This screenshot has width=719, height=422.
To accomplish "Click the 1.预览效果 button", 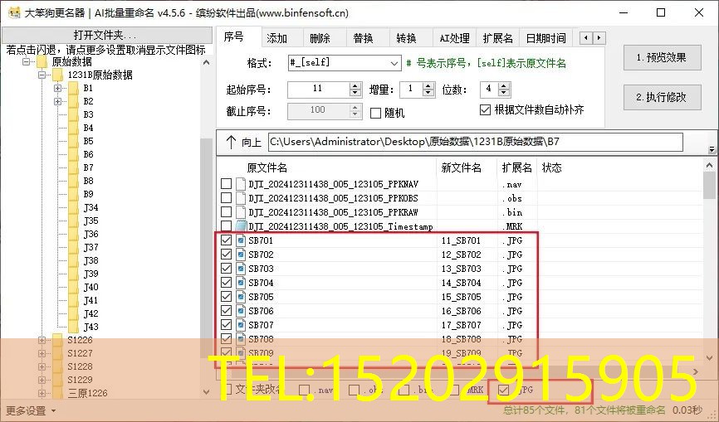I will [x=661, y=58].
